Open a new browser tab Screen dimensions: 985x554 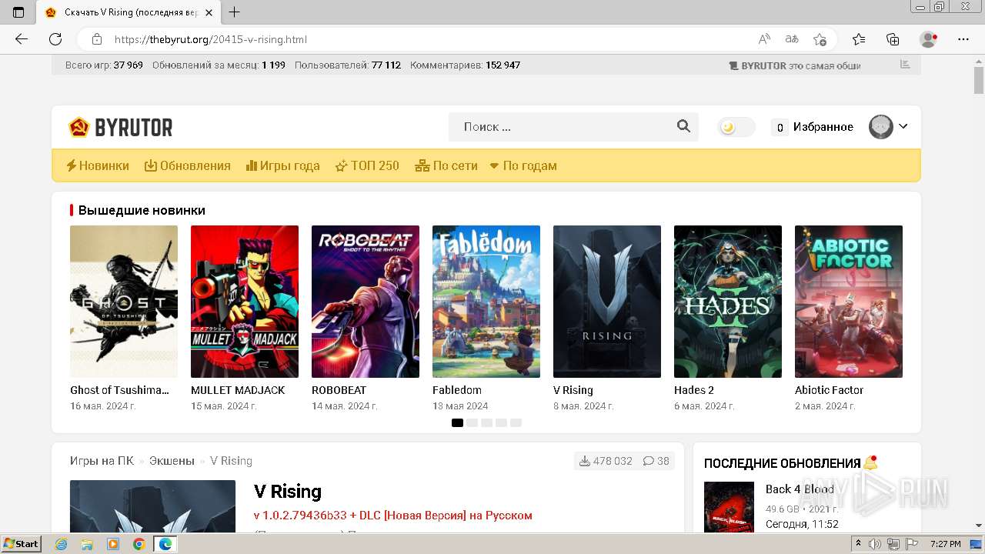coord(235,12)
